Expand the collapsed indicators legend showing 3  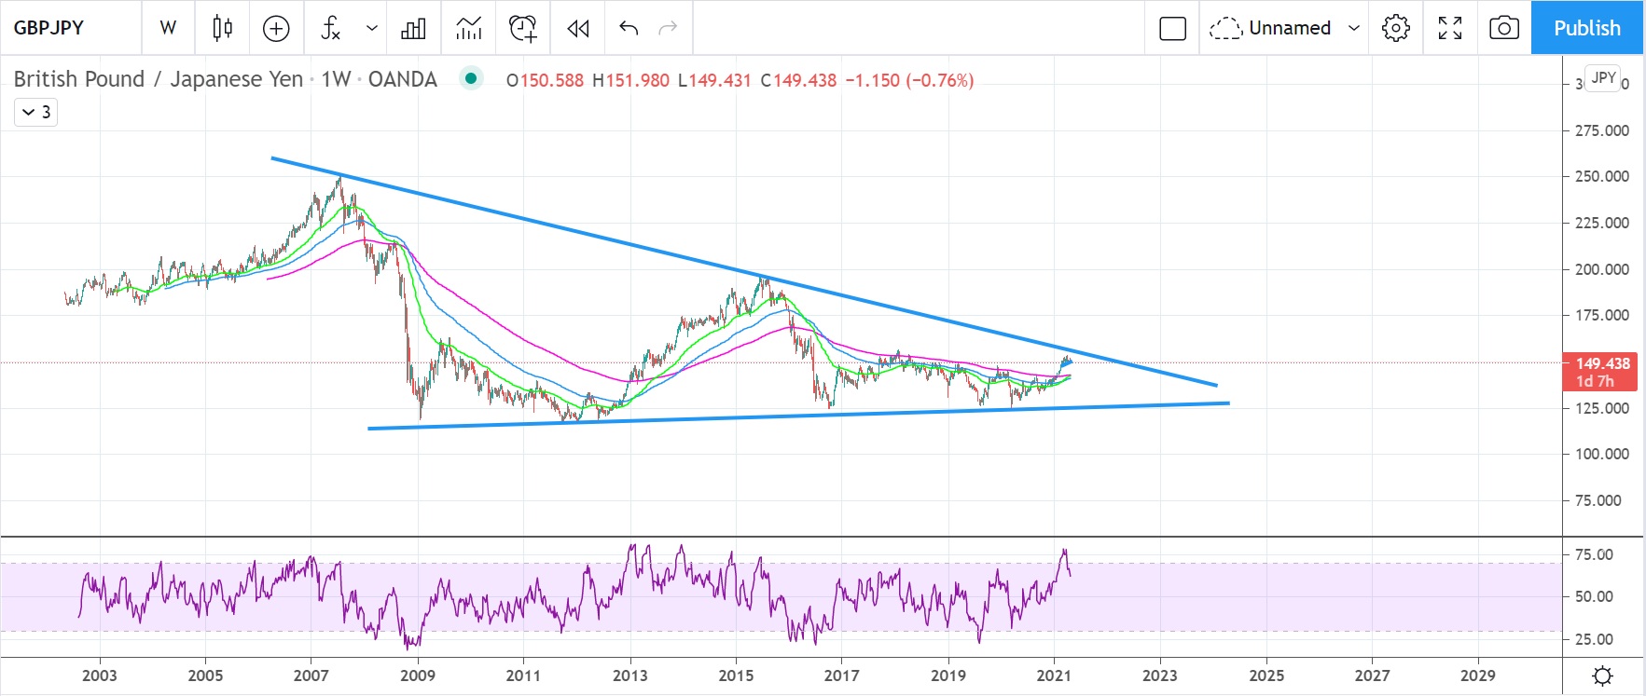point(35,112)
